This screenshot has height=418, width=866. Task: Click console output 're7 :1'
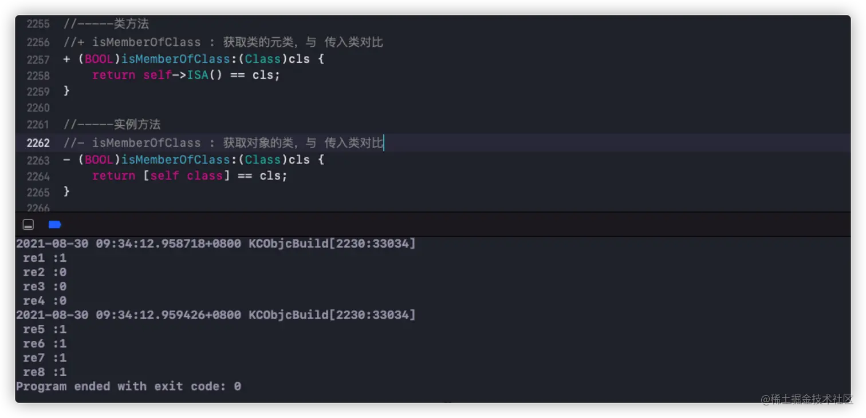[45, 358]
